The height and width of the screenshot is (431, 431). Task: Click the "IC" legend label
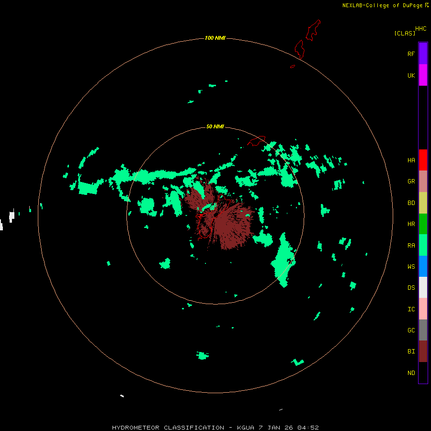click(411, 309)
